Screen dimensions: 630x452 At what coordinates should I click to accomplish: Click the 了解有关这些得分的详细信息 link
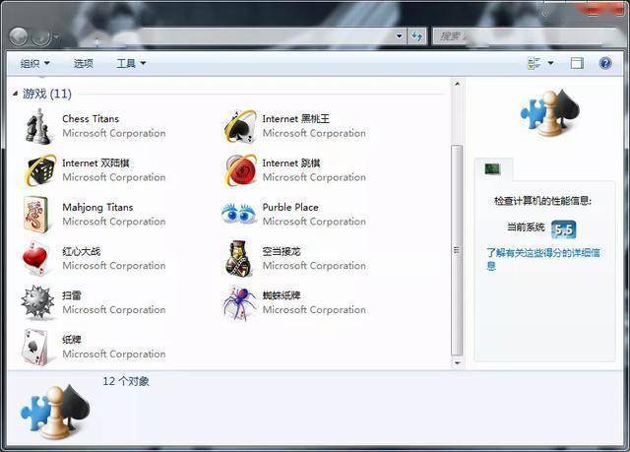pyautogui.click(x=542, y=259)
